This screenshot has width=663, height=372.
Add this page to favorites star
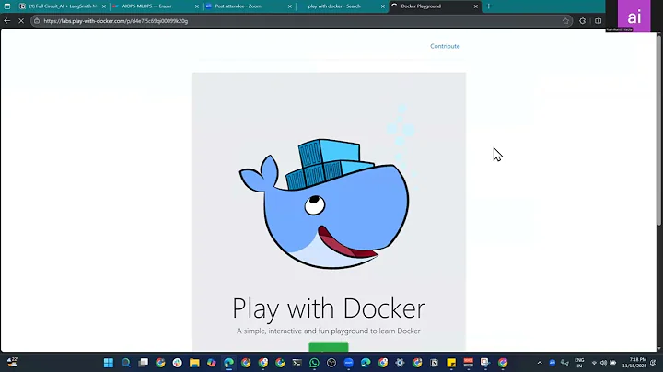(565, 21)
